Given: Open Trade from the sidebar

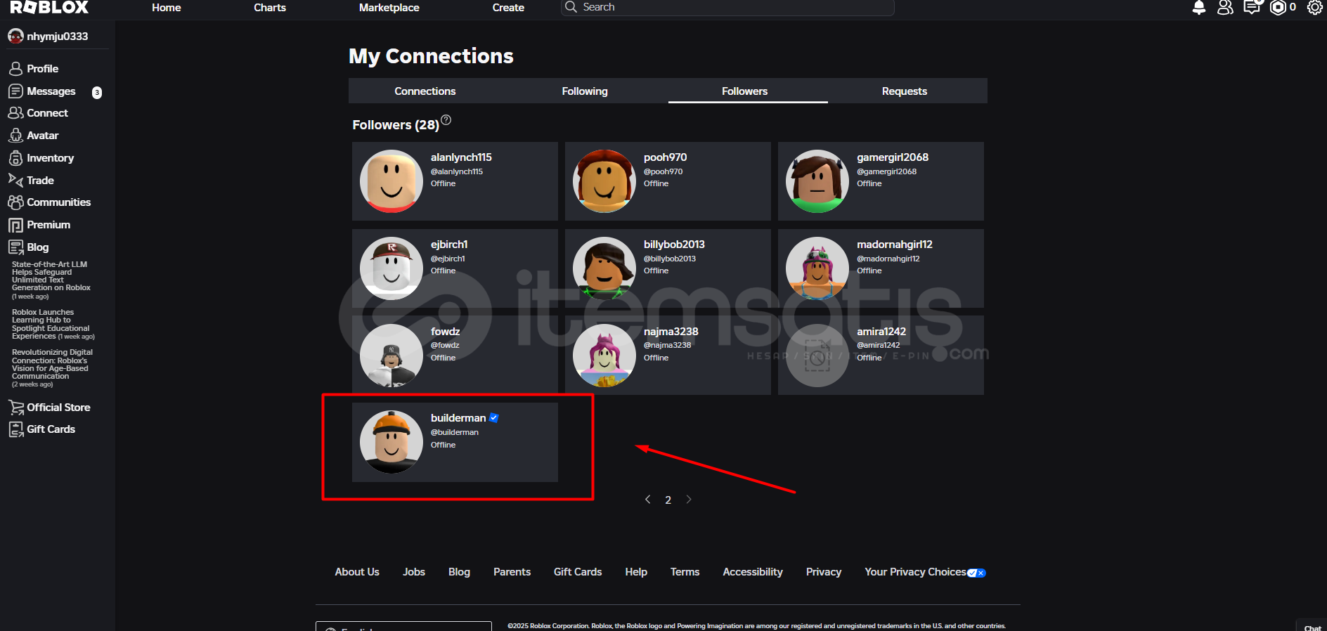Looking at the screenshot, I should (40, 181).
